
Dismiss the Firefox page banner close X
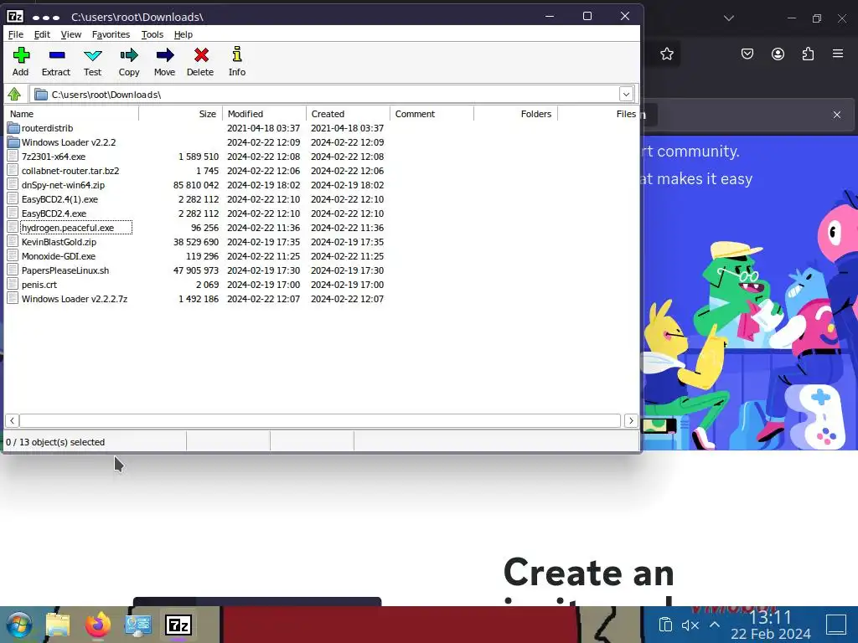click(x=837, y=115)
